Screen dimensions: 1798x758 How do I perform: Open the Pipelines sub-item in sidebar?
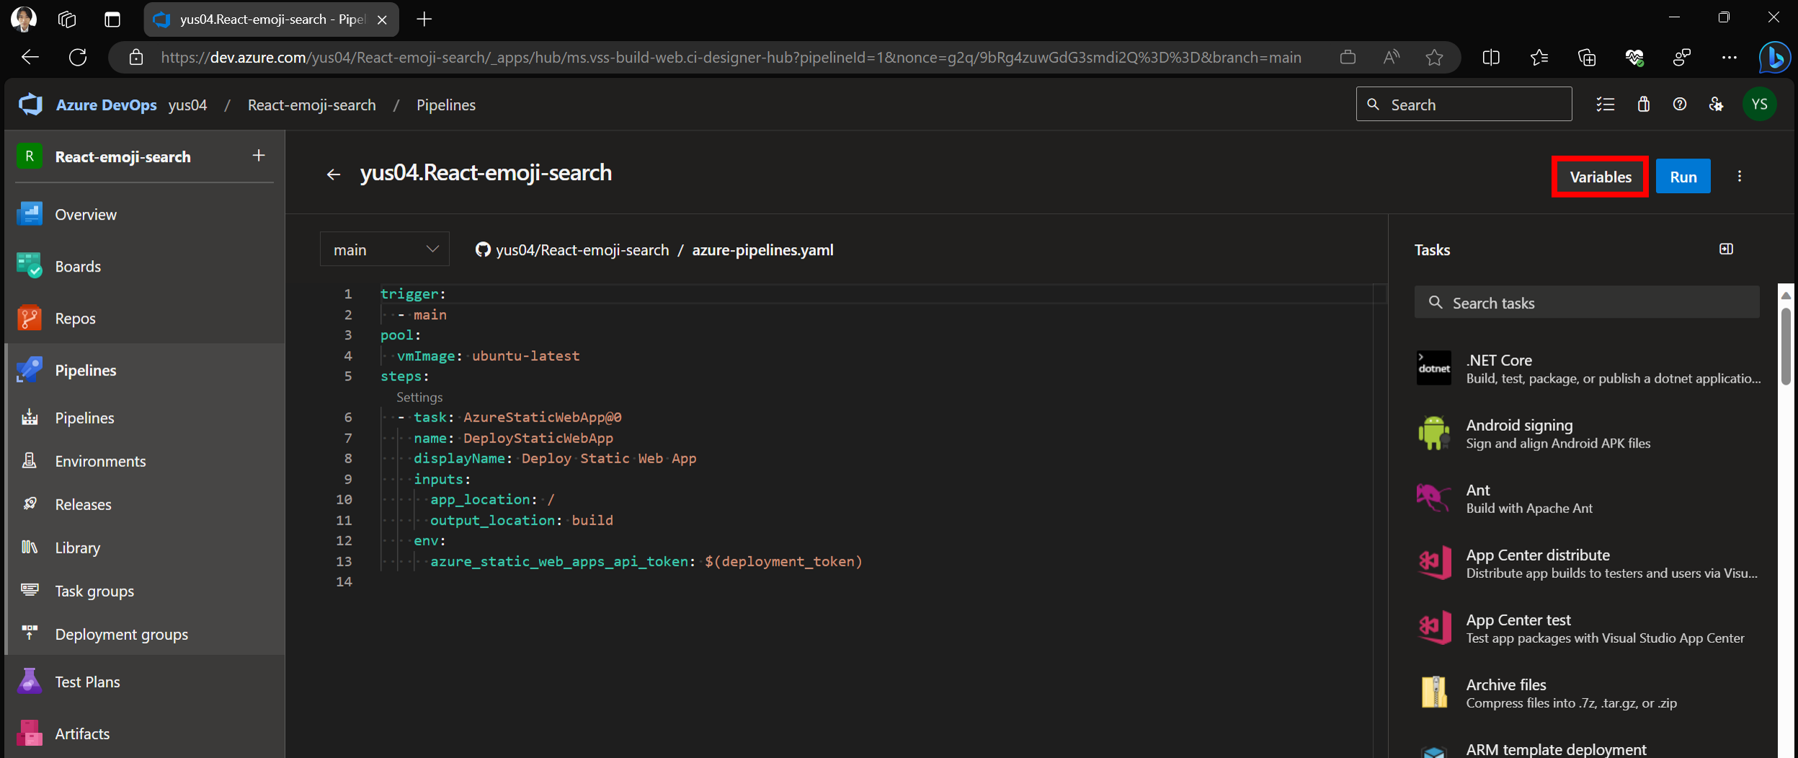coord(144,417)
